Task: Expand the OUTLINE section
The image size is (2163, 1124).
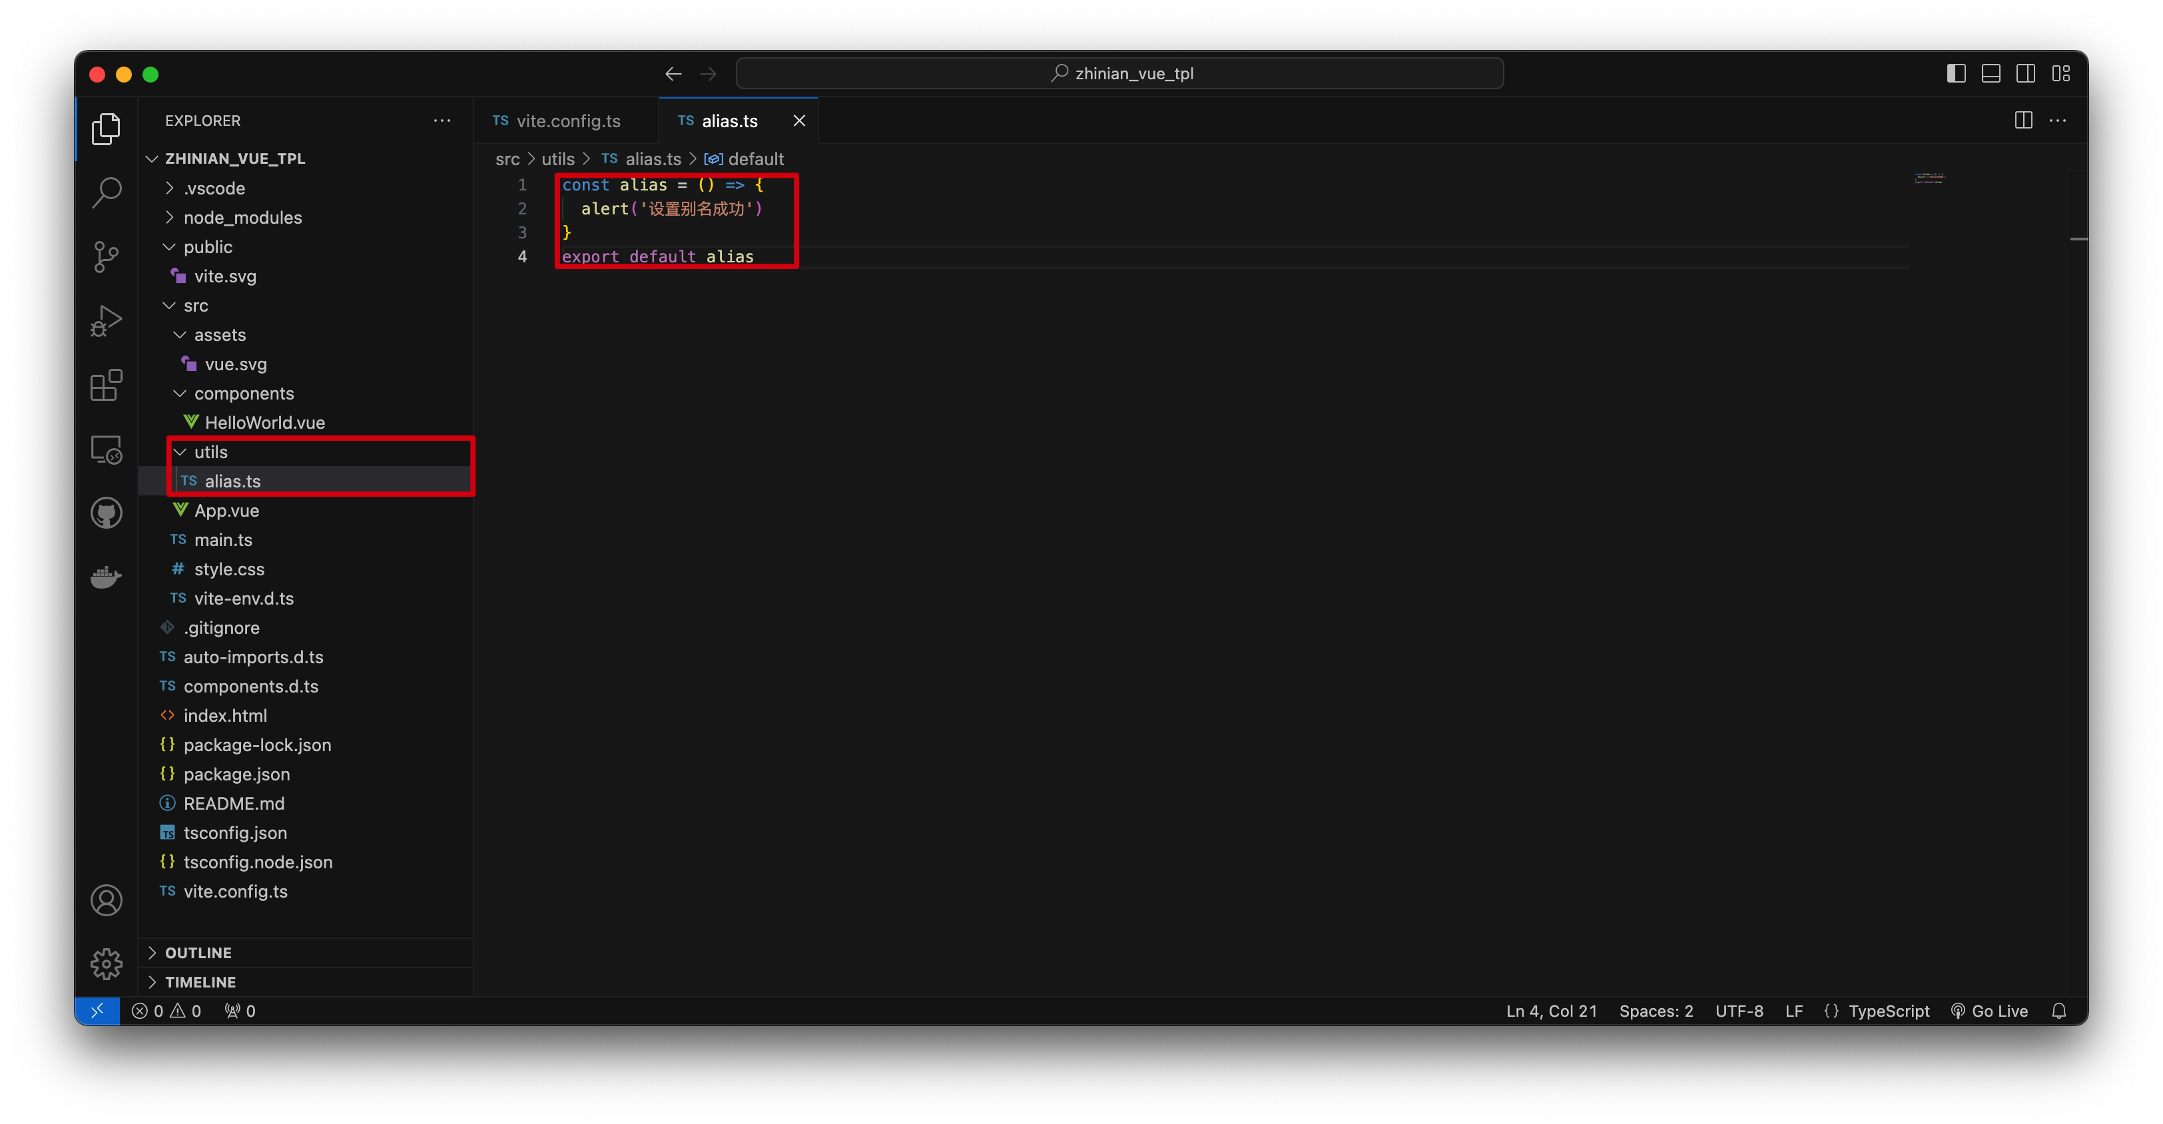Action: 306,953
